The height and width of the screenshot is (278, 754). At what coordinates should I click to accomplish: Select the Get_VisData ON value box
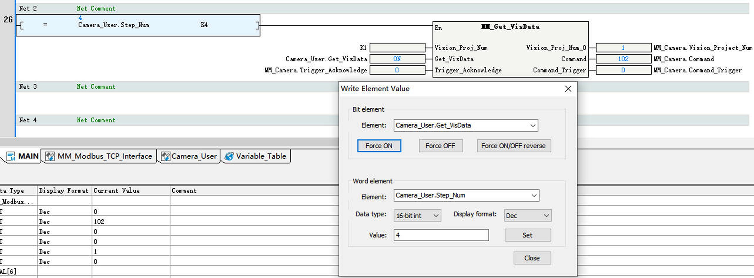(397, 59)
